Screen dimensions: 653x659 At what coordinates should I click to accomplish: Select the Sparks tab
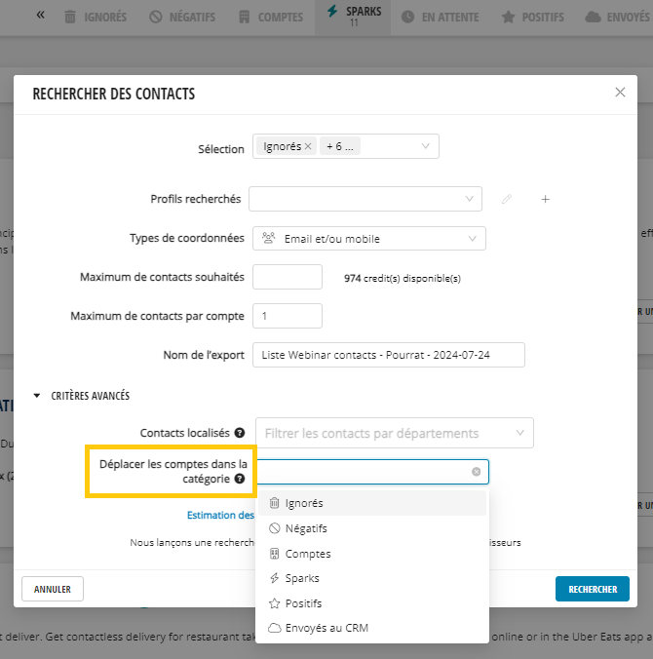[354, 17]
